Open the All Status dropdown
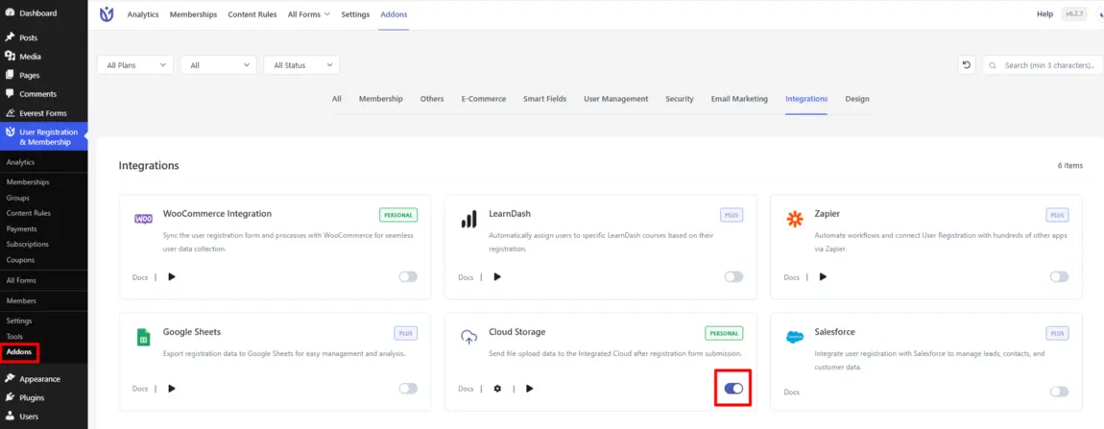This screenshot has height=429, width=1104. point(302,65)
